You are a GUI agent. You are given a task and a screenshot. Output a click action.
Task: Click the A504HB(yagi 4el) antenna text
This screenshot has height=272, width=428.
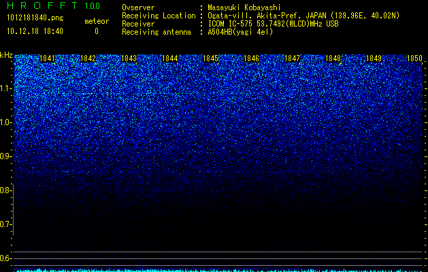240,32
